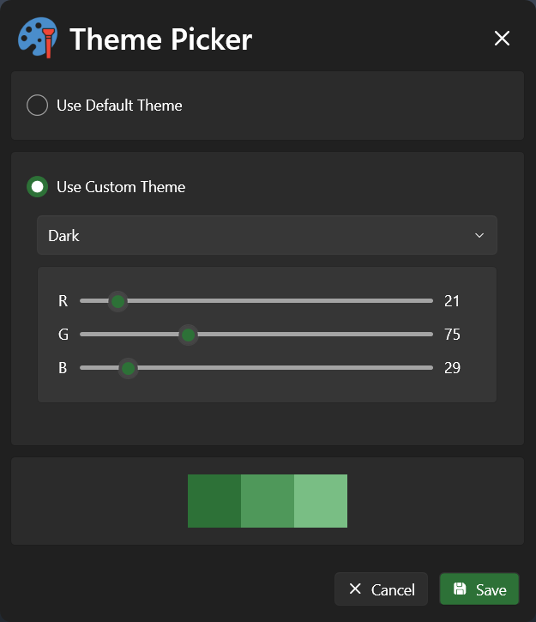Click the Theme Picker palette icon
The image size is (536, 622).
tap(37, 38)
